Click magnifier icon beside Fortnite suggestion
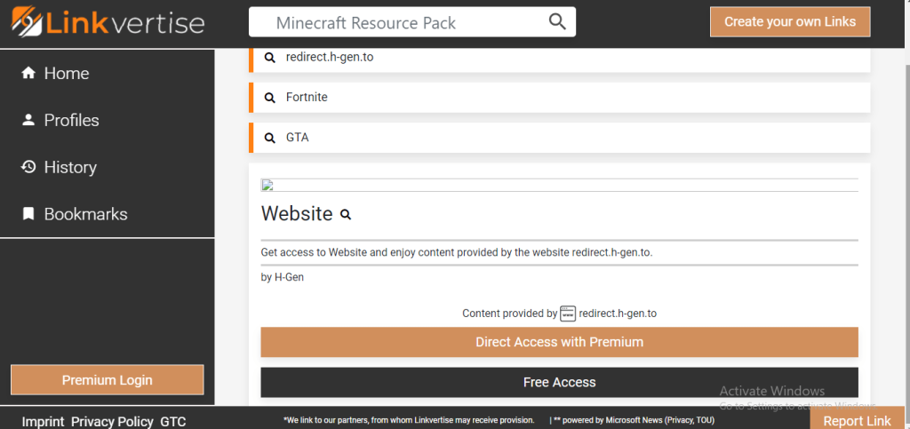The image size is (910, 429). coord(270,98)
